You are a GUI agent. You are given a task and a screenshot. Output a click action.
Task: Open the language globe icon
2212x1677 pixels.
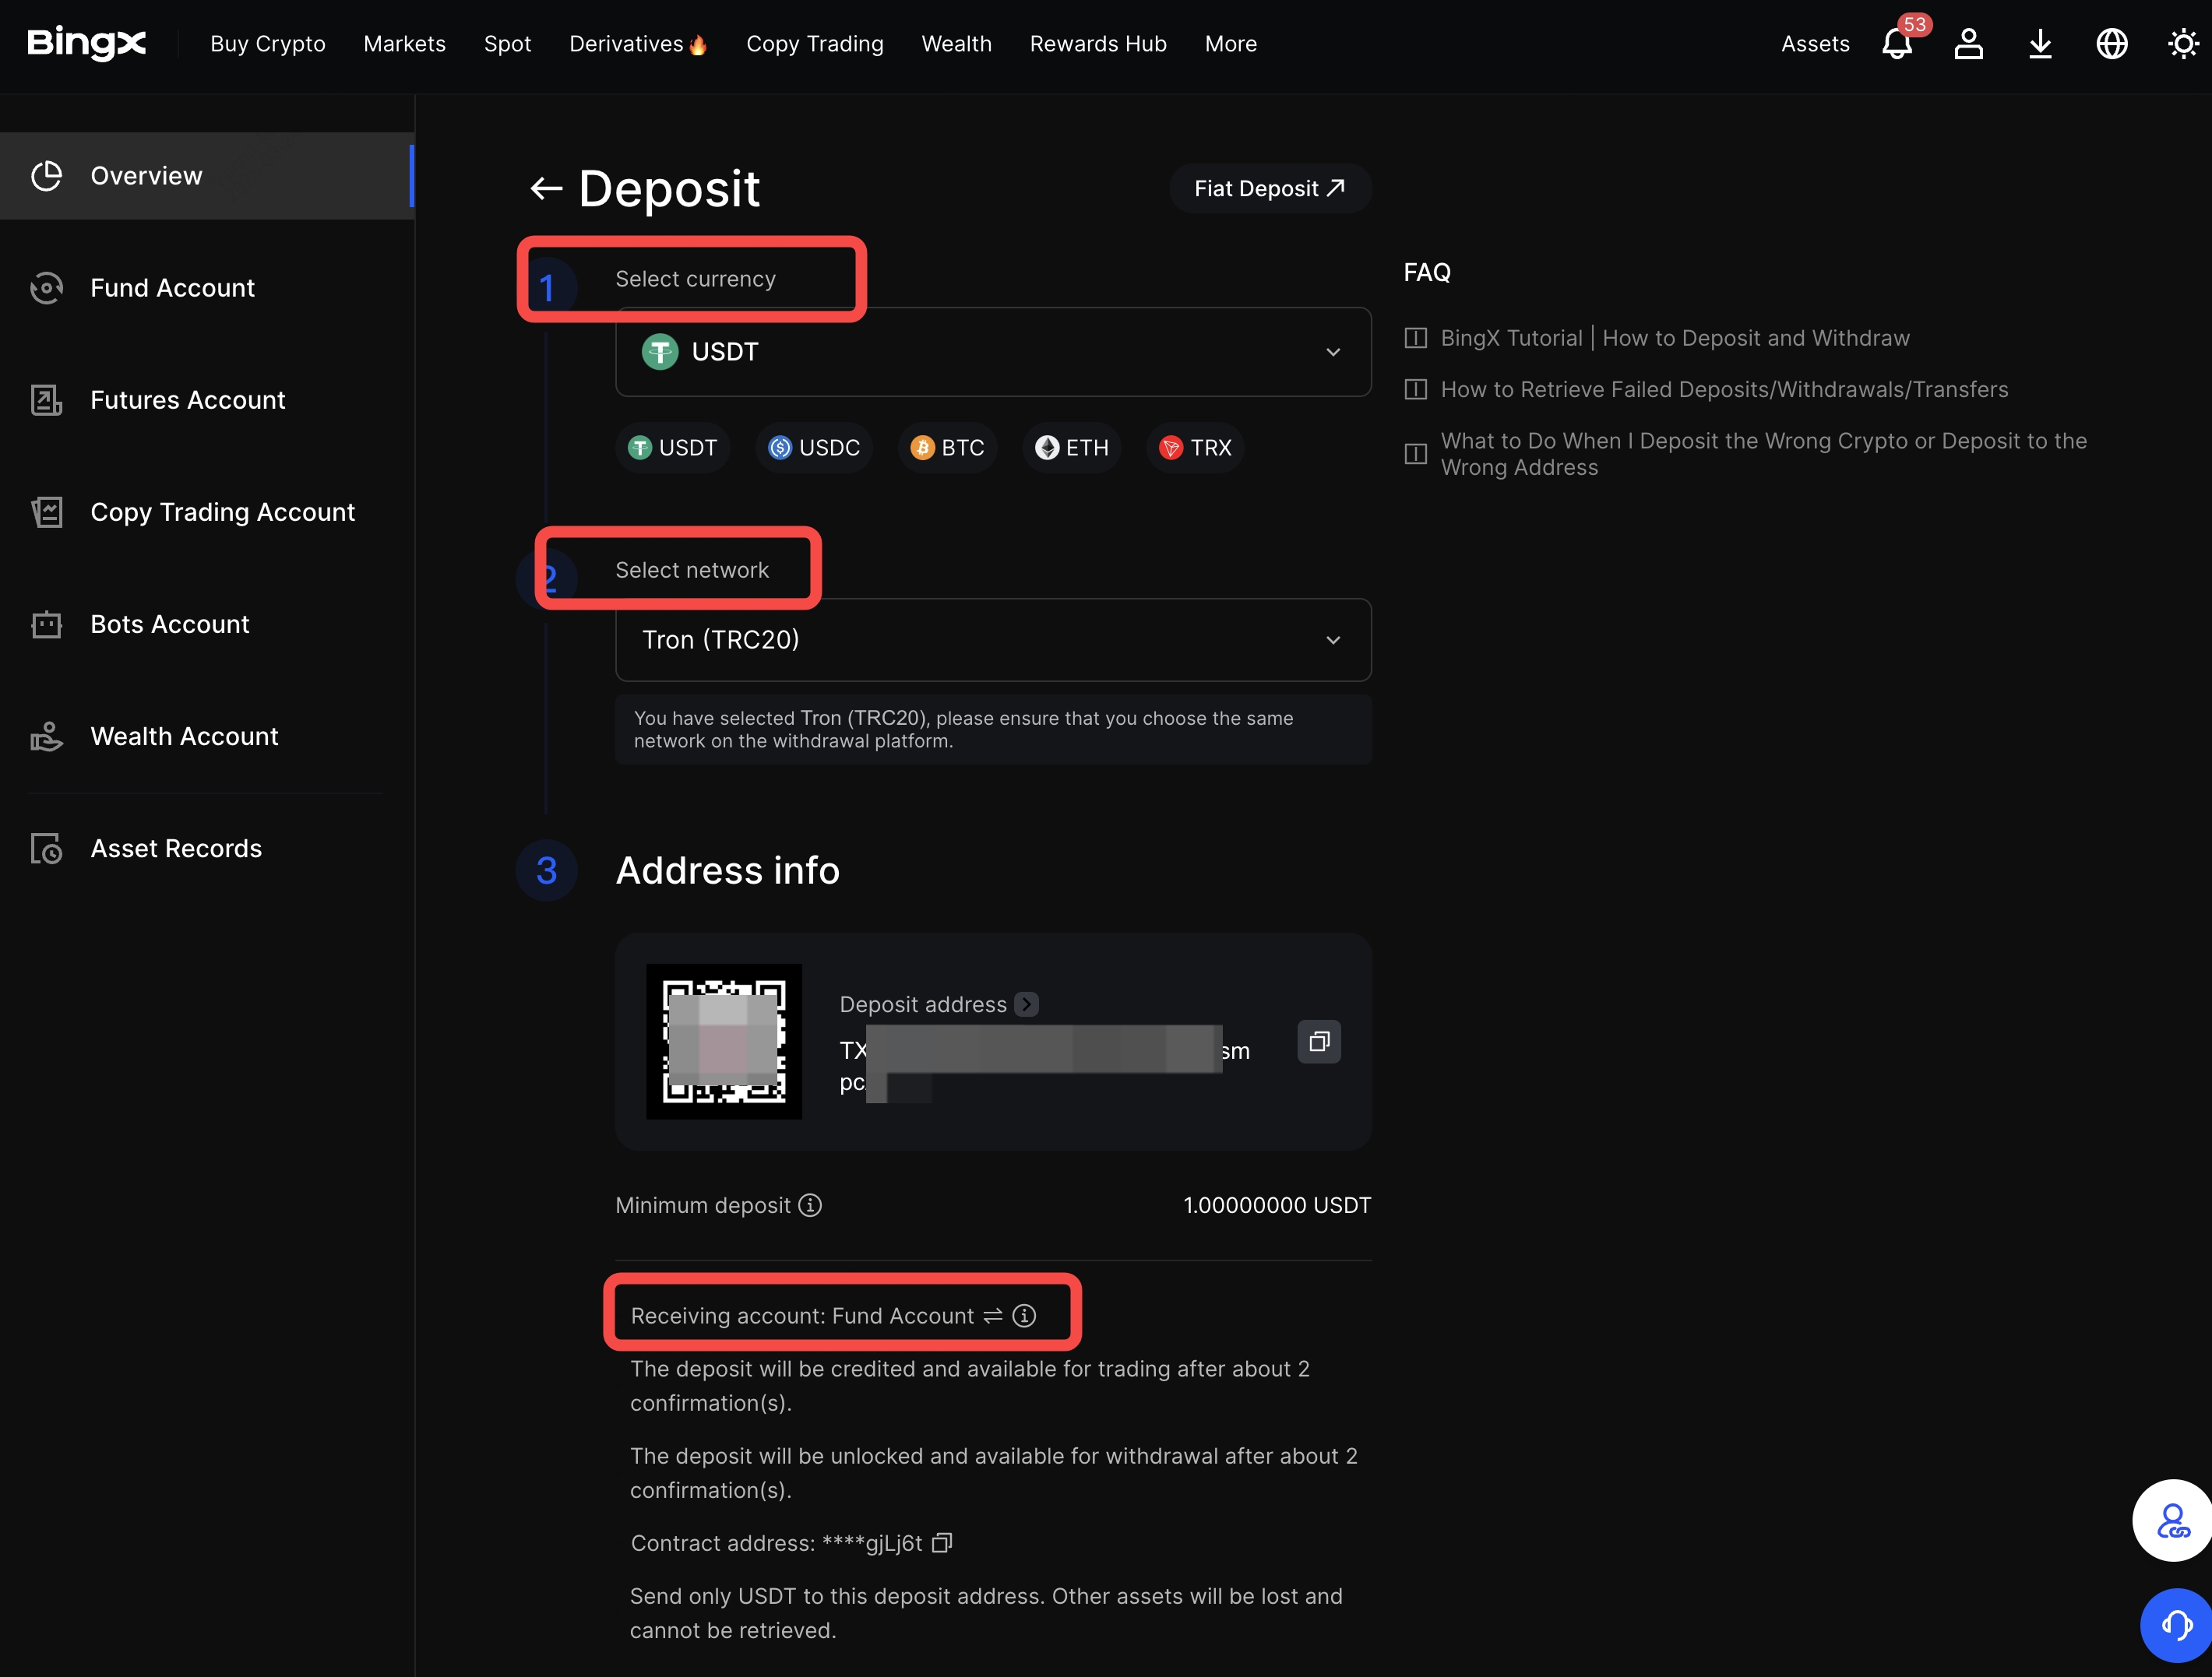[2112, 44]
